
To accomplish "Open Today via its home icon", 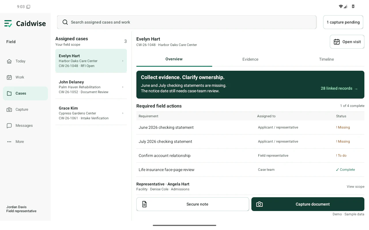I will (9, 61).
